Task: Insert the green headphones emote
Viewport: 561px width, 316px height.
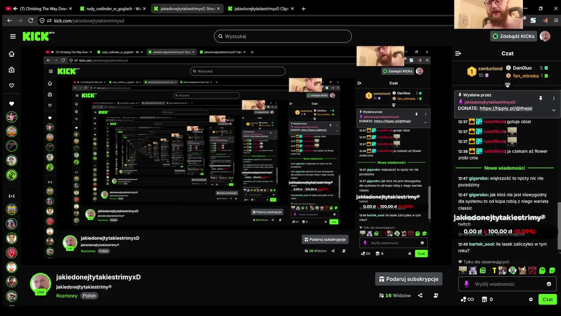Action: click(x=512, y=270)
